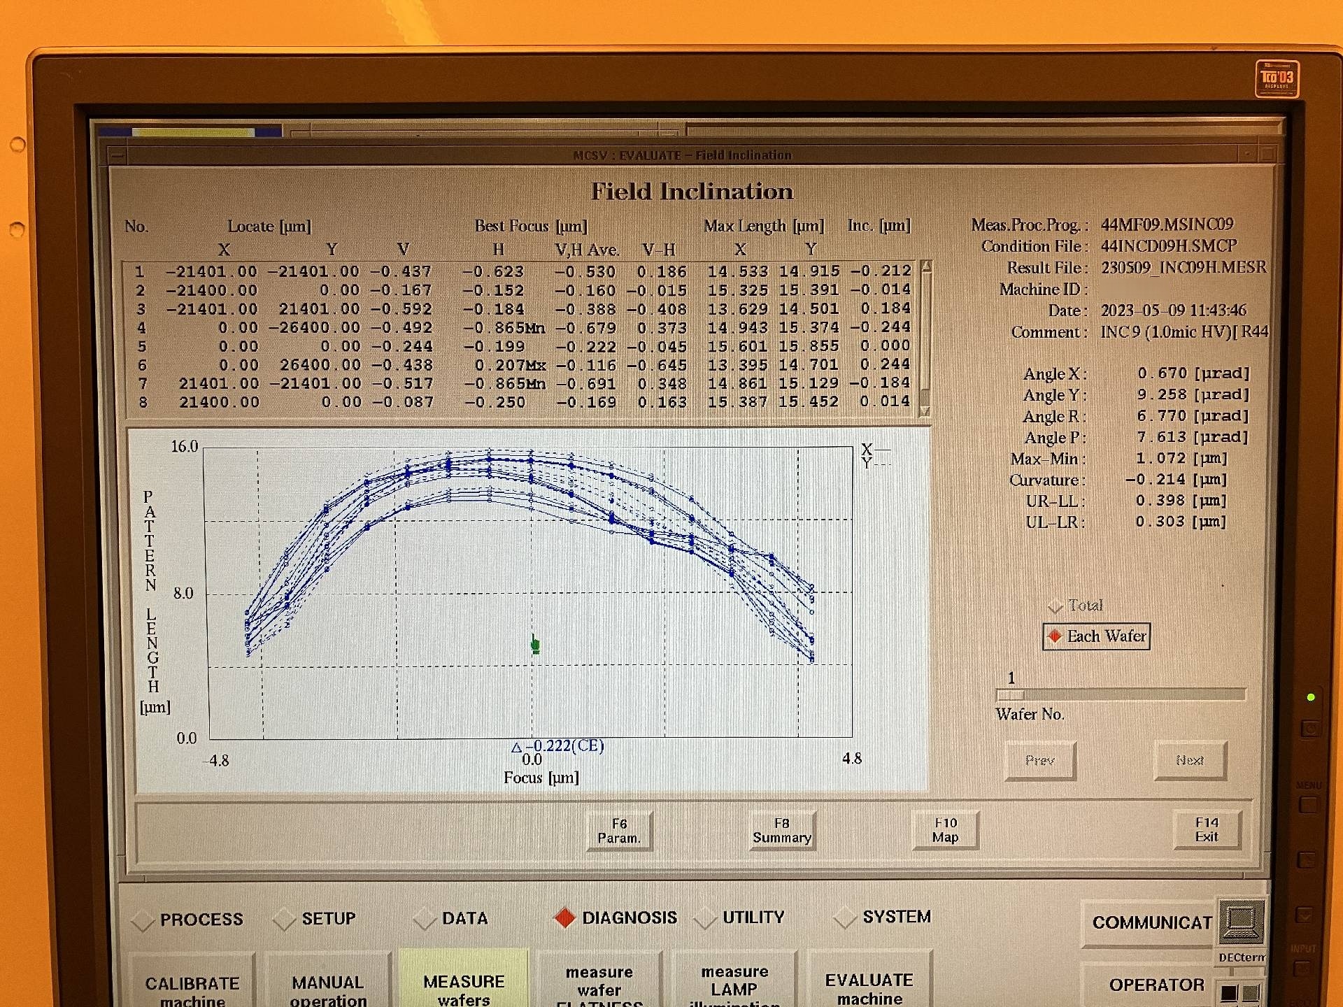Click the Field Inclination heading
Screen dimensions: 1343x1007
pos(692,191)
